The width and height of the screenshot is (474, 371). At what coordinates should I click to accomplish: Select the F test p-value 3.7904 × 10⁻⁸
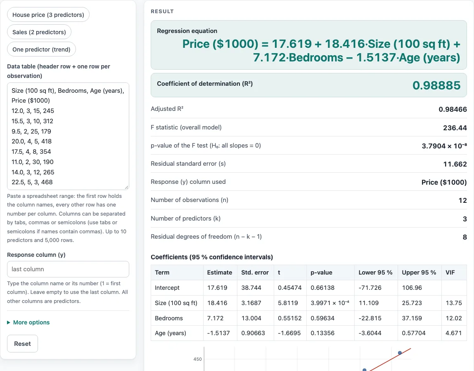click(444, 146)
